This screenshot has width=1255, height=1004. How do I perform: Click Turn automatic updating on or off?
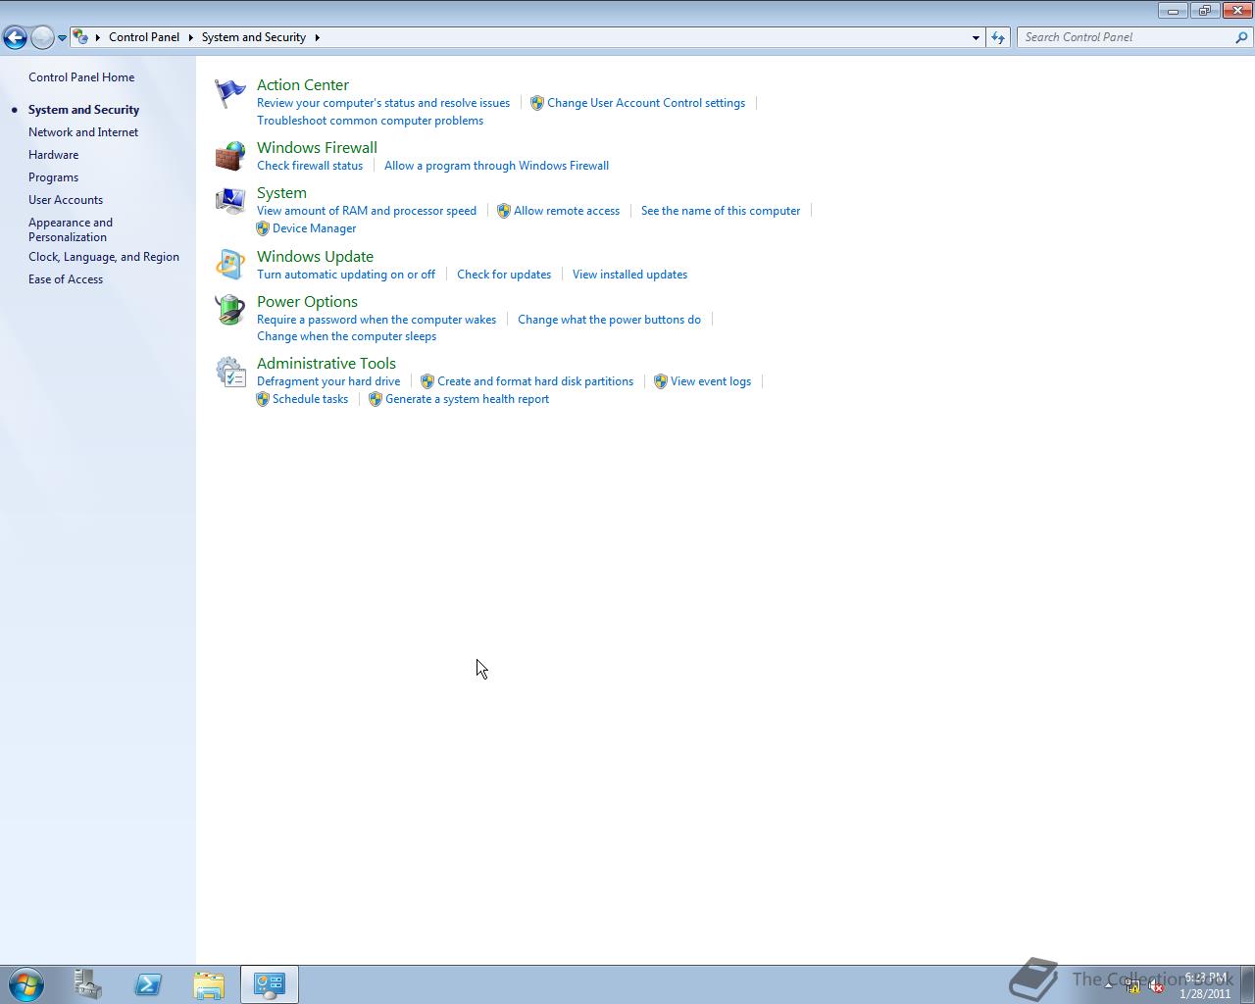[346, 275]
